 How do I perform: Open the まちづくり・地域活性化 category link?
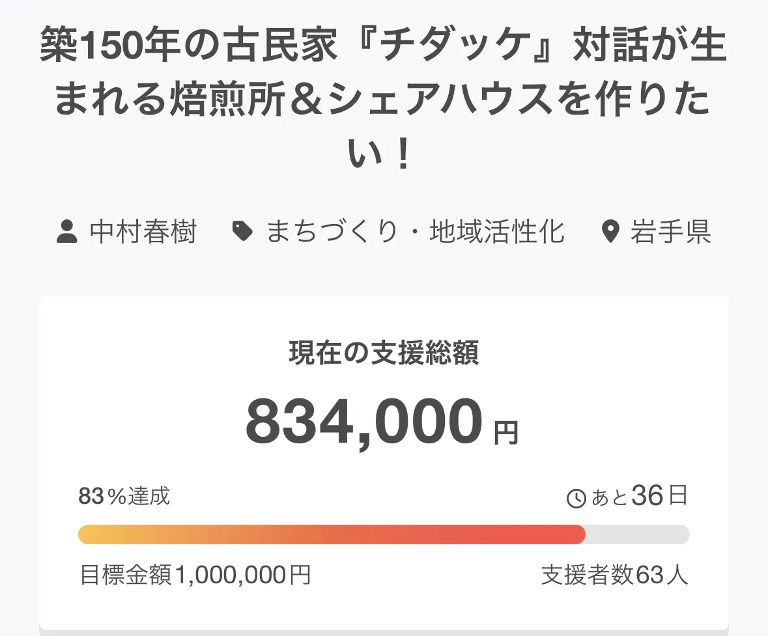click(415, 232)
